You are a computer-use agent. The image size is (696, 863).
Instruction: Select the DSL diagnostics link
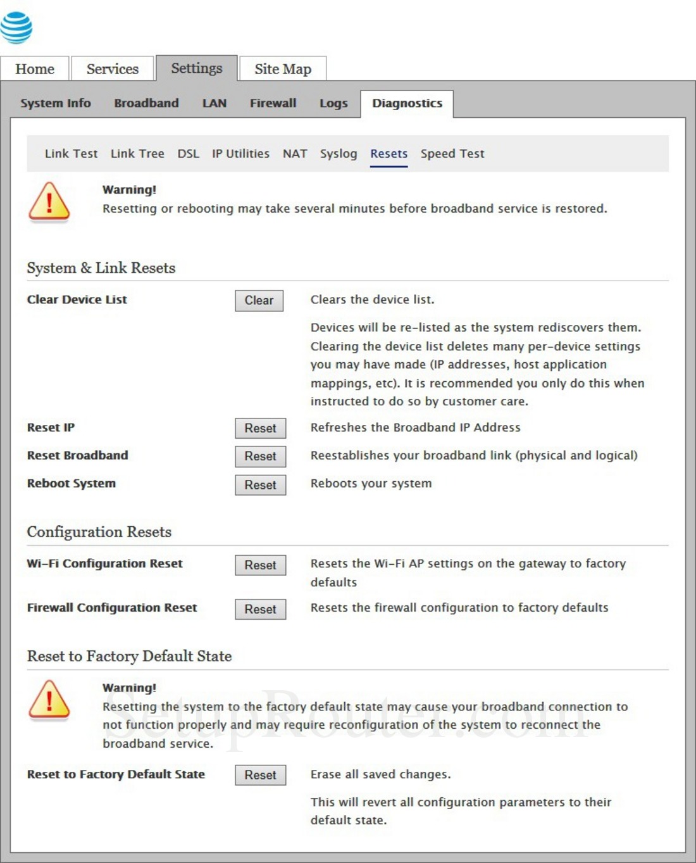(x=188, y=153)
